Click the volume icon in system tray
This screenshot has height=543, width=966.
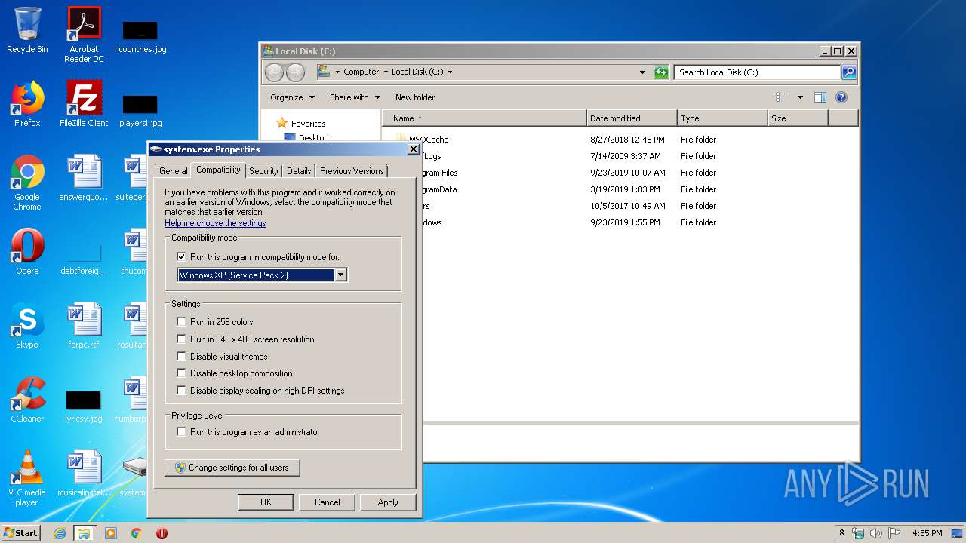click(x=876, y=533)
